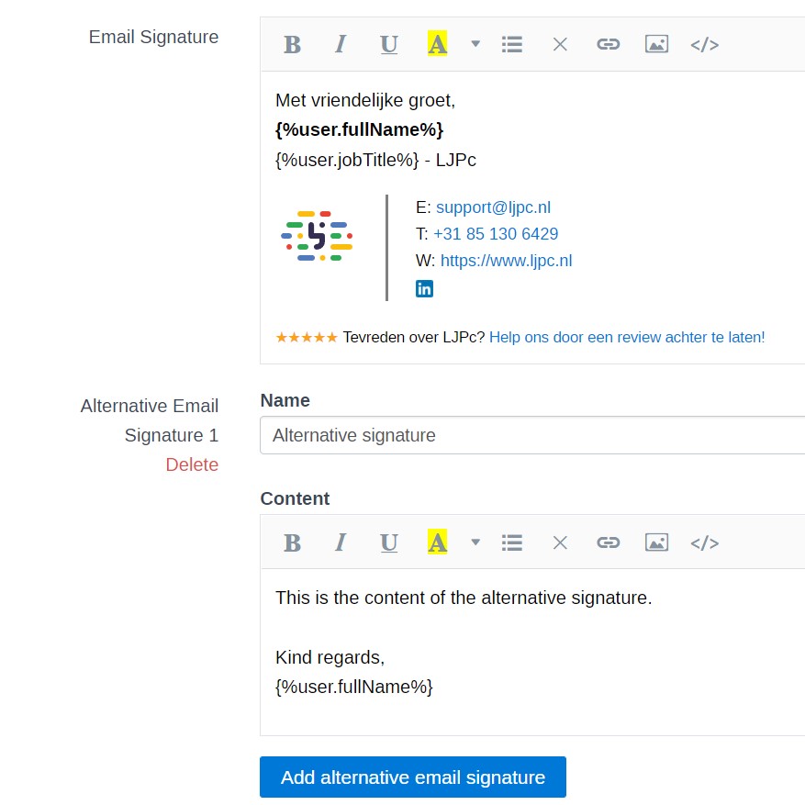
Task: Expand color dropdown arrow in alternative Content toolbar
Action: pyautogui.click(x=475, y=542)
